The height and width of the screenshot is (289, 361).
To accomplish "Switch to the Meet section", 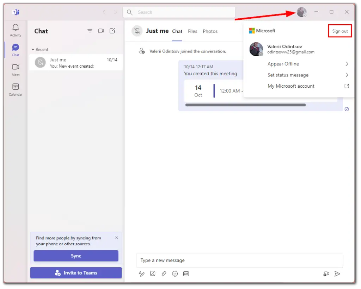I will click(15, 69).
